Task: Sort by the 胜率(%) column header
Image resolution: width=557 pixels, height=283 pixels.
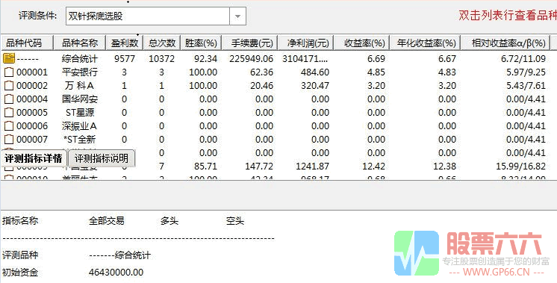Action: click(x=201, y=43)
